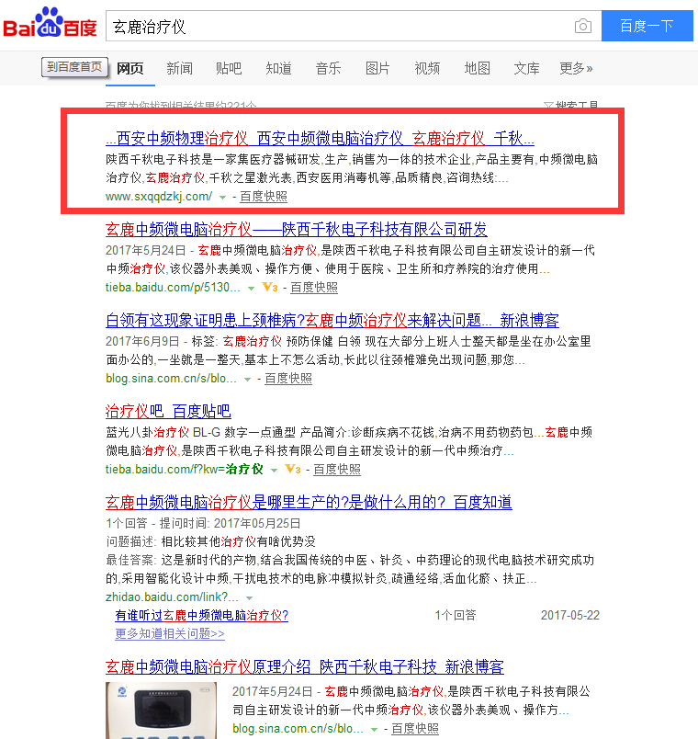Expand dropdown arrow next to www.sxqqdzkj.com
The width and height of the screenshot is (698, 739).
pyautogui.click(x=222, y=198)
